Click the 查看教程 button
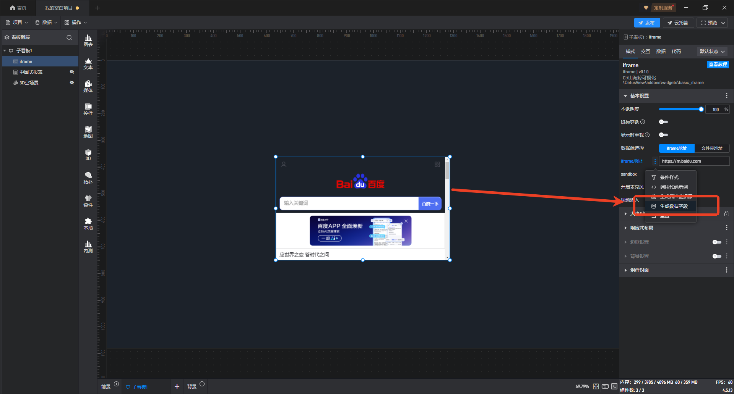Viewport: 734px width, 394px height. pyautogui.click(x=718, y=65)
